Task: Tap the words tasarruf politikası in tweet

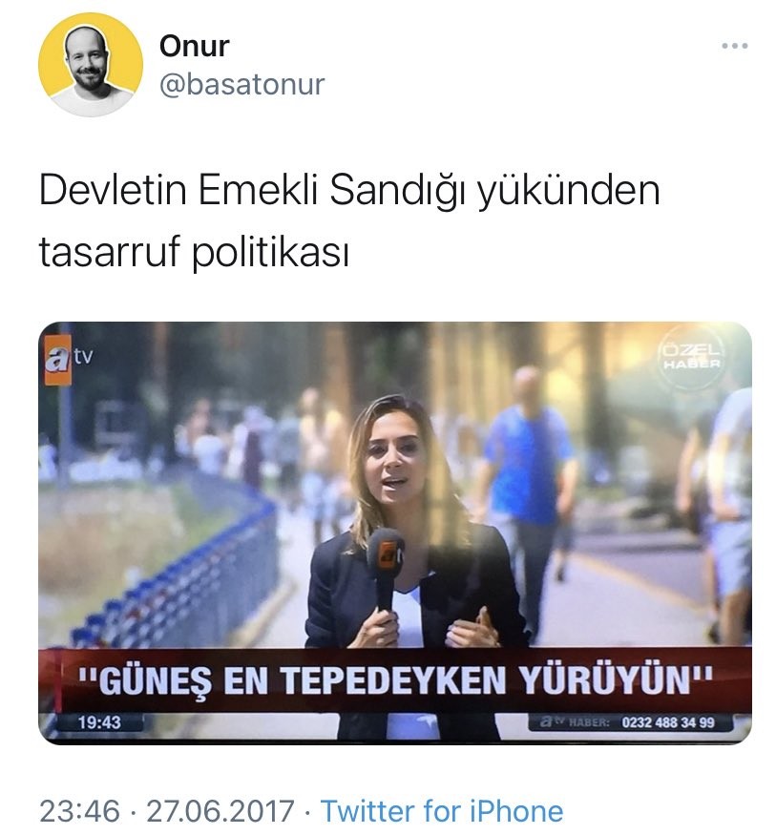Action: pos(195,251)
